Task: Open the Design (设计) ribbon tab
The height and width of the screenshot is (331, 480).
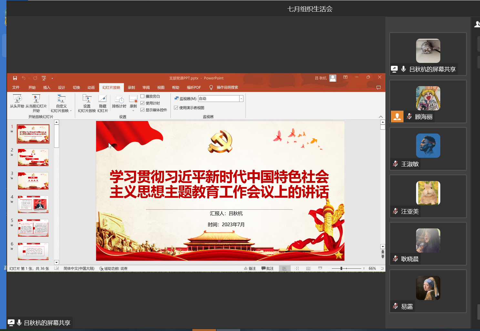Action: (61, 87)
